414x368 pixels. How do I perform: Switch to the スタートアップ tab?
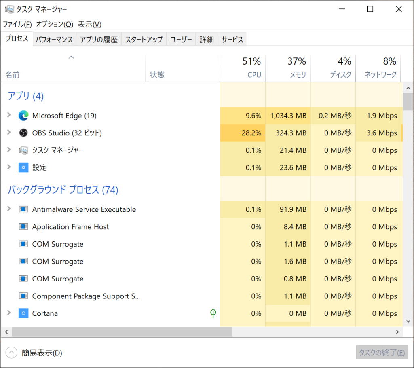144,39
